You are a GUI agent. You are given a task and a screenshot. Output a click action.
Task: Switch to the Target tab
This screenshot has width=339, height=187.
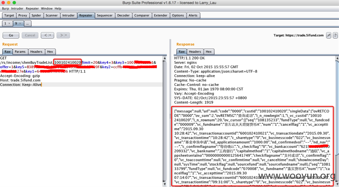[x=9, y=15]
